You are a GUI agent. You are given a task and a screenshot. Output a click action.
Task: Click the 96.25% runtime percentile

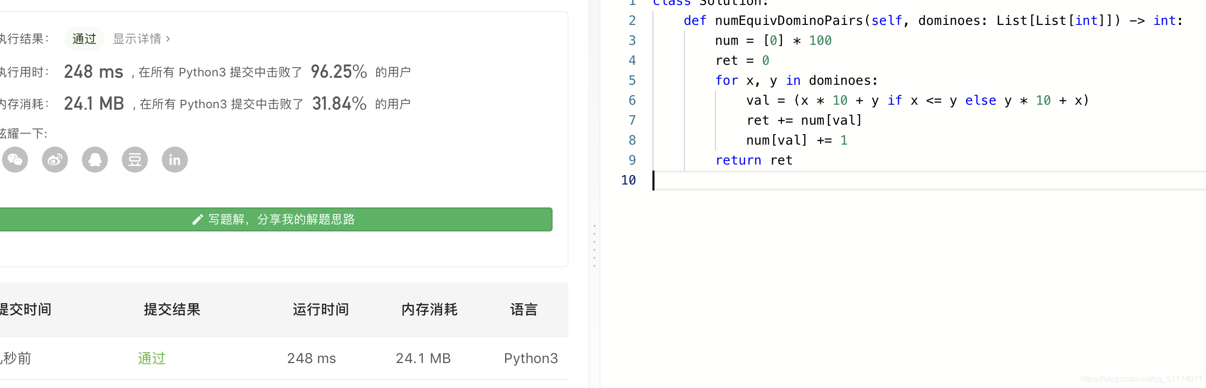(339, 72)
